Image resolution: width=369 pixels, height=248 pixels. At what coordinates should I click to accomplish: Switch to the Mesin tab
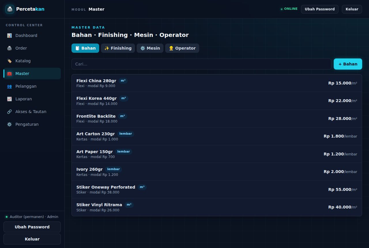[x=150, y=48]
